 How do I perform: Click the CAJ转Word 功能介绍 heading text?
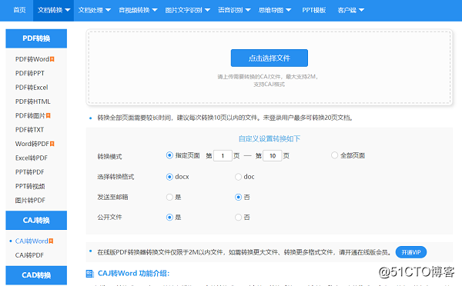[x=133, y=274]
